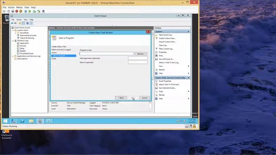
Task: Click the Enhanced Session icon in VM toolbar
Action: pyautogui.click(x=44, y=12)
